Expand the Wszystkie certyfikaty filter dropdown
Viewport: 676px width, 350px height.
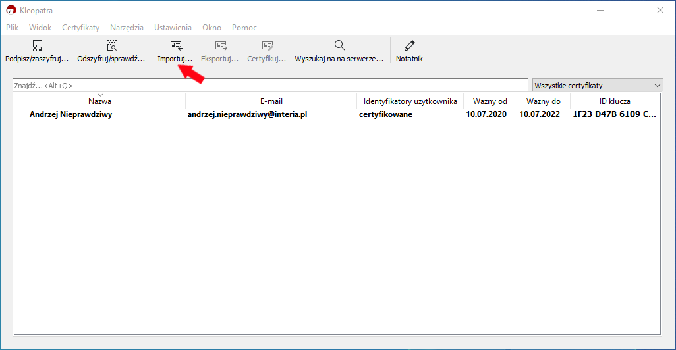pos(598,86)
